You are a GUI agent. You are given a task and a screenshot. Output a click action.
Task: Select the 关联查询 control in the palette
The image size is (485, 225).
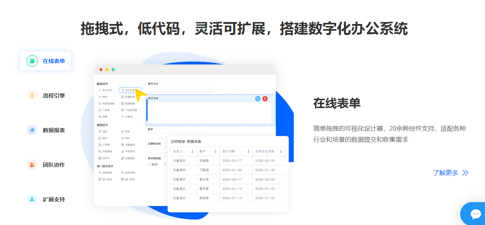click(x=128, y=145)
